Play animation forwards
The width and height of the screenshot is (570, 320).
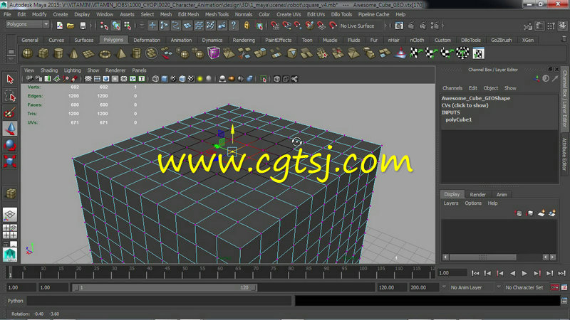524,273
